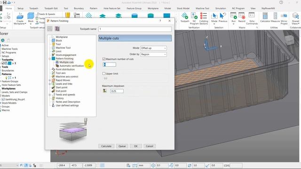Switch to the Hole Feature Set tab

point(112,8)
